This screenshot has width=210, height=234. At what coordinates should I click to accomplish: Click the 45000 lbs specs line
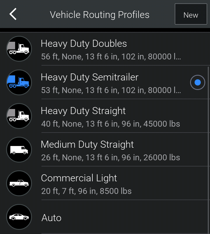point(111,124)
